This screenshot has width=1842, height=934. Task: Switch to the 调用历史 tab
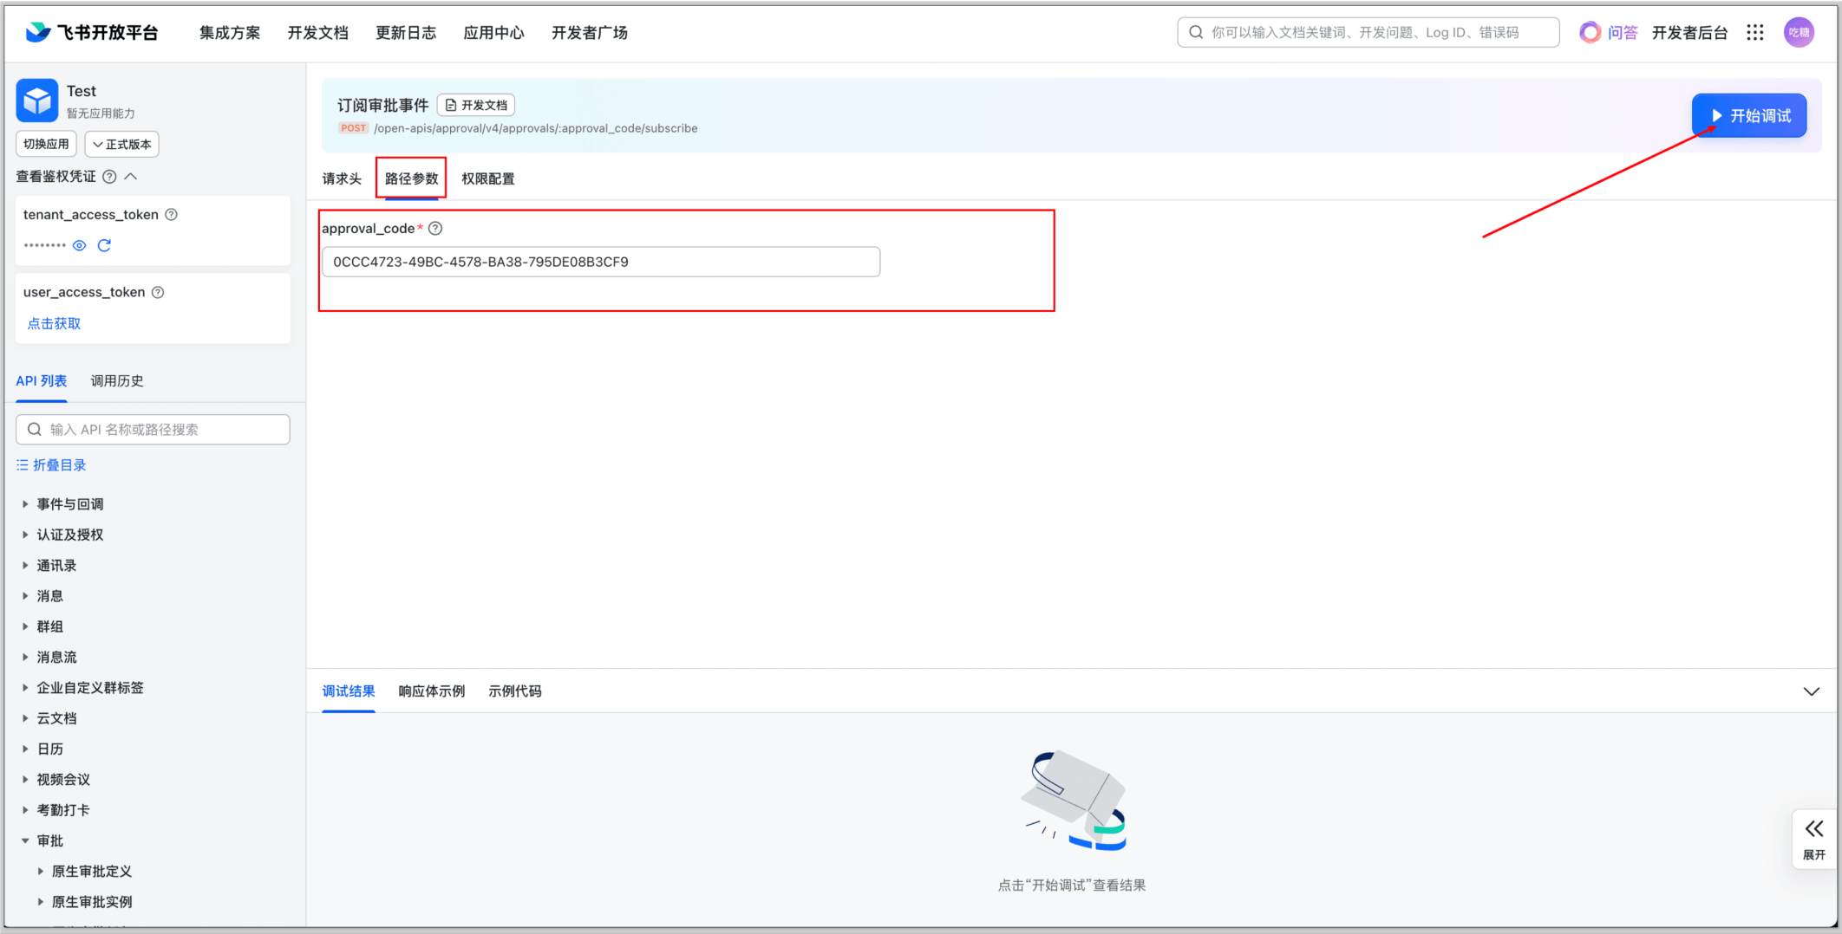point(117,381)
